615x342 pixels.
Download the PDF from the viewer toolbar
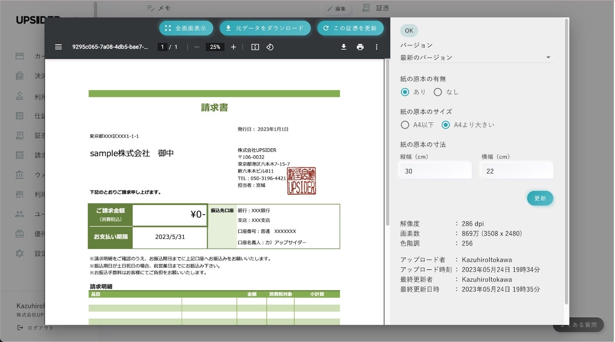(x=344, y=47)
